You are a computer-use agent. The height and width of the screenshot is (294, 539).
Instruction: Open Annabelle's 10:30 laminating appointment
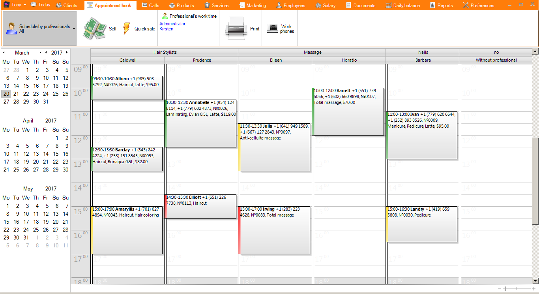pyautogui.click(x=200, y=123)
